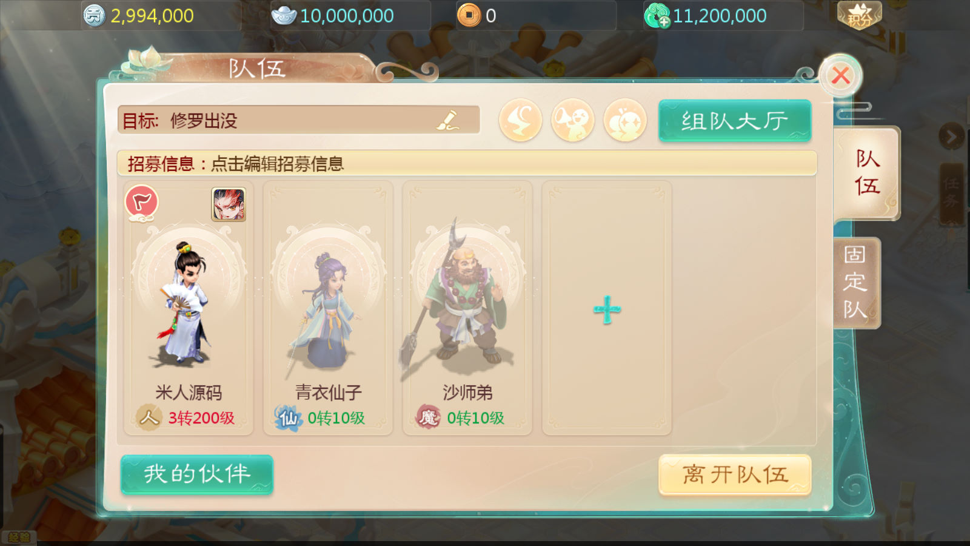The width and height of the screenshot is (970, 546).
Task: Add member via the plus slot
Action: [607, 309]
